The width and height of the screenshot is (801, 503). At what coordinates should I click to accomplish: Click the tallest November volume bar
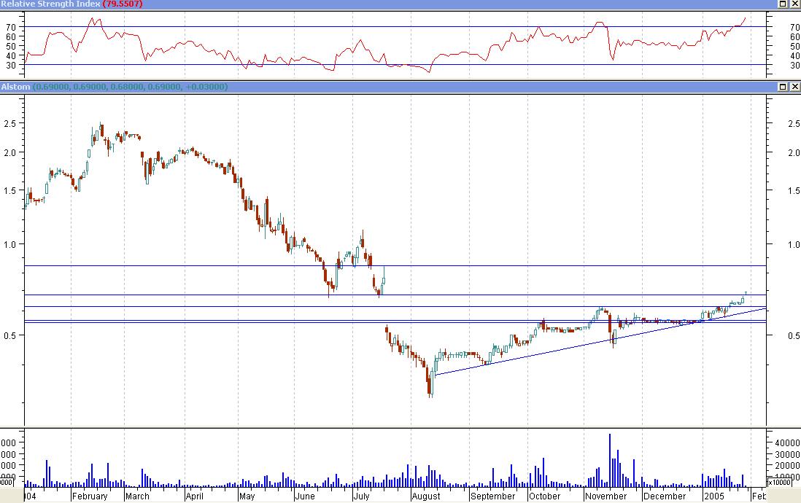[x=609, y=460]
